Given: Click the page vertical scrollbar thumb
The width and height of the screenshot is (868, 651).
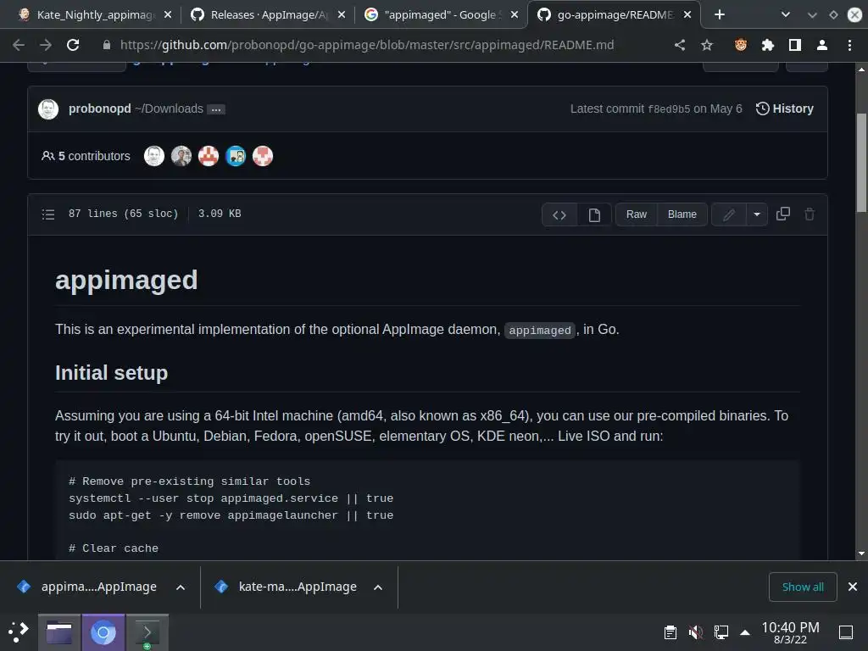Looking at the screenshot, I should tap(861, 163).
